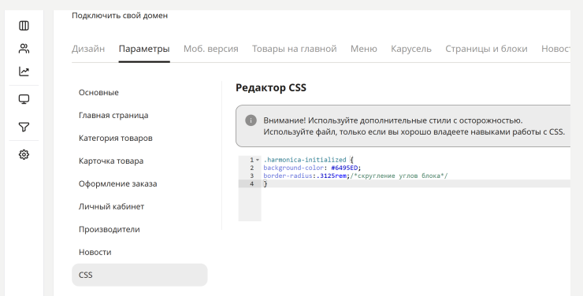Click the скругление углов блока comment
The image size is (583, 296).
399,176
